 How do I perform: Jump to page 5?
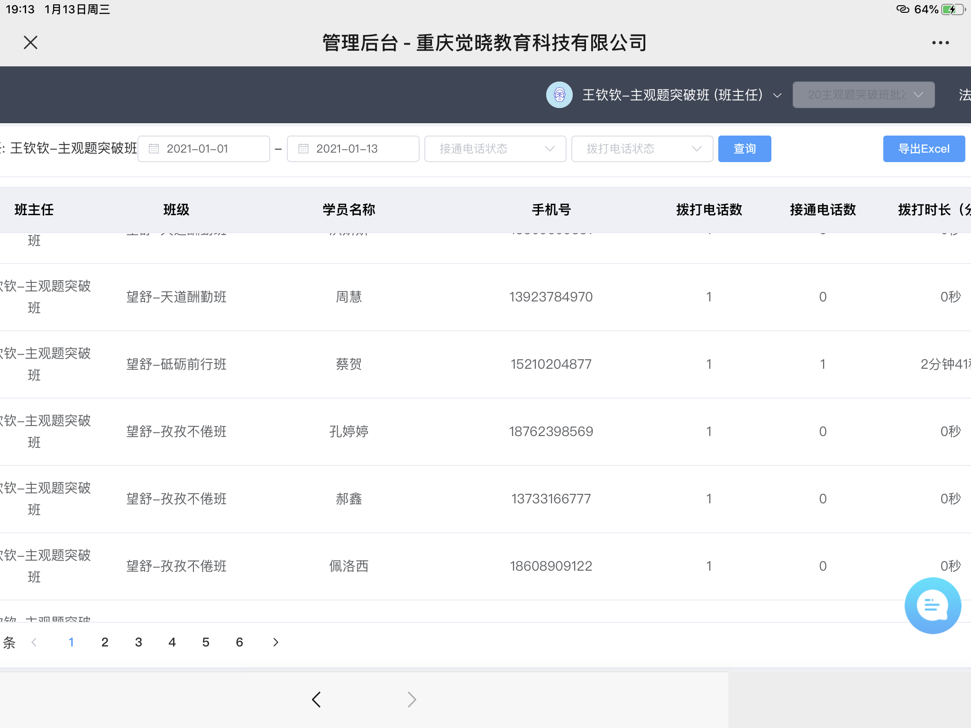206,642
